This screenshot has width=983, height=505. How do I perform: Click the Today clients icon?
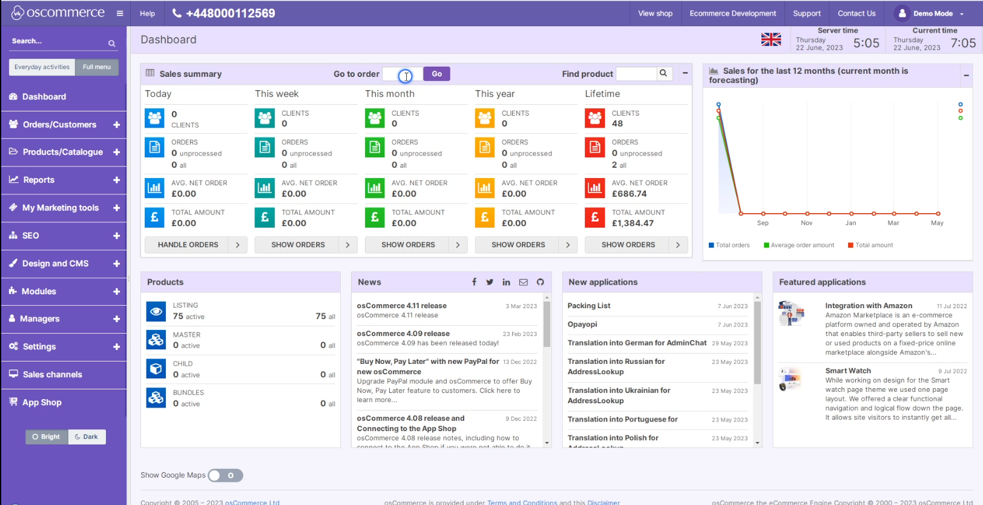coord(154,118)
